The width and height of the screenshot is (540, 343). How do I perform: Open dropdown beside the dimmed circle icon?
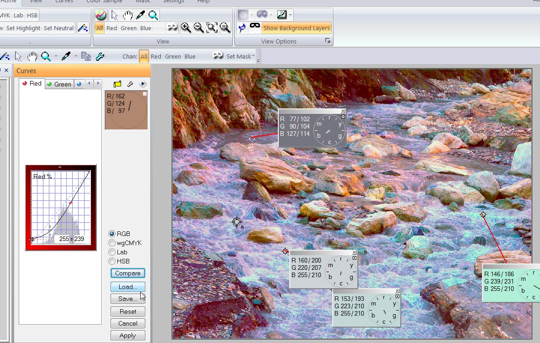(x=251, y=15)
